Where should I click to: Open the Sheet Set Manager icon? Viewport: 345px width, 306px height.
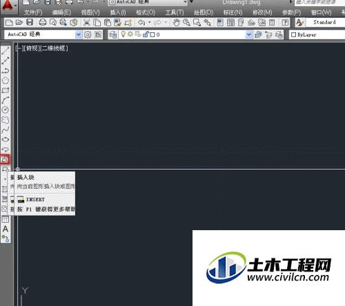pos(251,23)
